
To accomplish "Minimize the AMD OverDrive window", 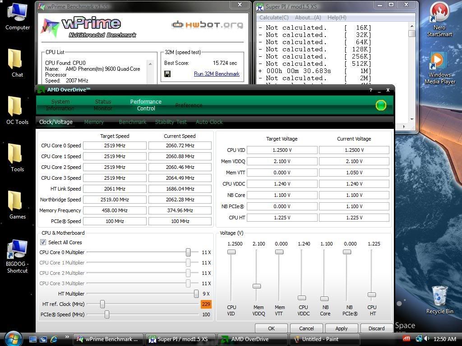I will coord(379,90).
